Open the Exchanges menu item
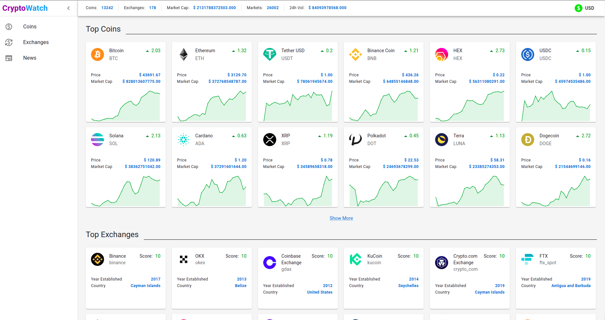Viewport: 605px width, 320px height. (39, 42)
